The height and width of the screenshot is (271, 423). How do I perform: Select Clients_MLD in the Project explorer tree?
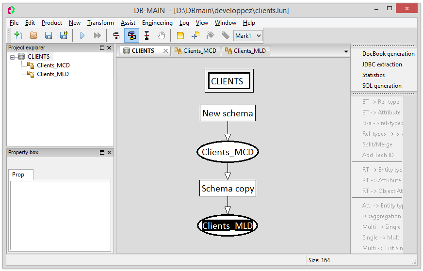pyautogui.click(x=52, y=74)
